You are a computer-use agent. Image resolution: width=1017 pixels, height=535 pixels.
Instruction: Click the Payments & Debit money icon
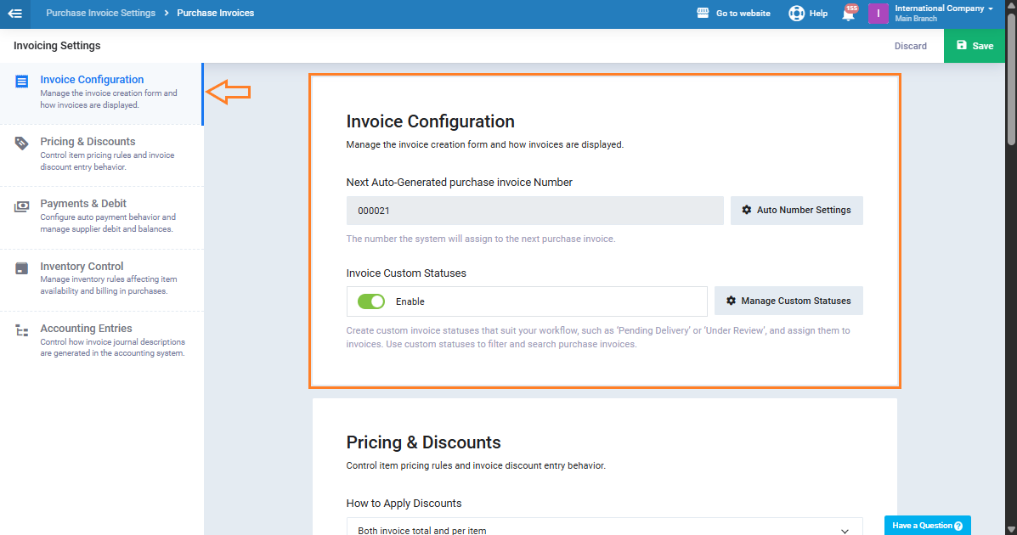22,206
